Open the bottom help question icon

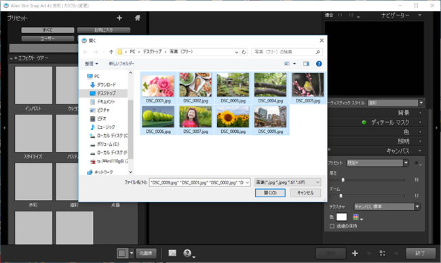coord(187,253)
